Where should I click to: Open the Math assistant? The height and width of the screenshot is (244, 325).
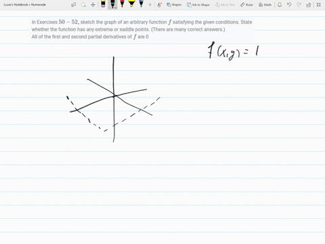(265, 5)
